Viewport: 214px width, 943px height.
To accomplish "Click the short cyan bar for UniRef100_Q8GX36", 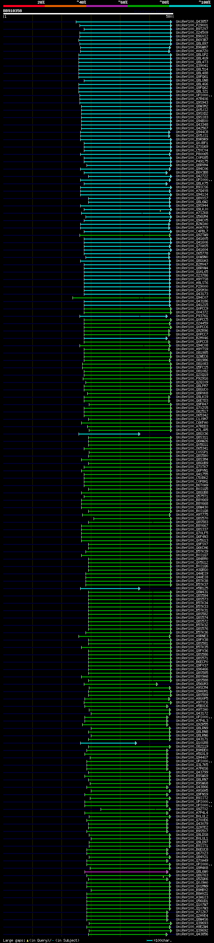I will [109, 434].
